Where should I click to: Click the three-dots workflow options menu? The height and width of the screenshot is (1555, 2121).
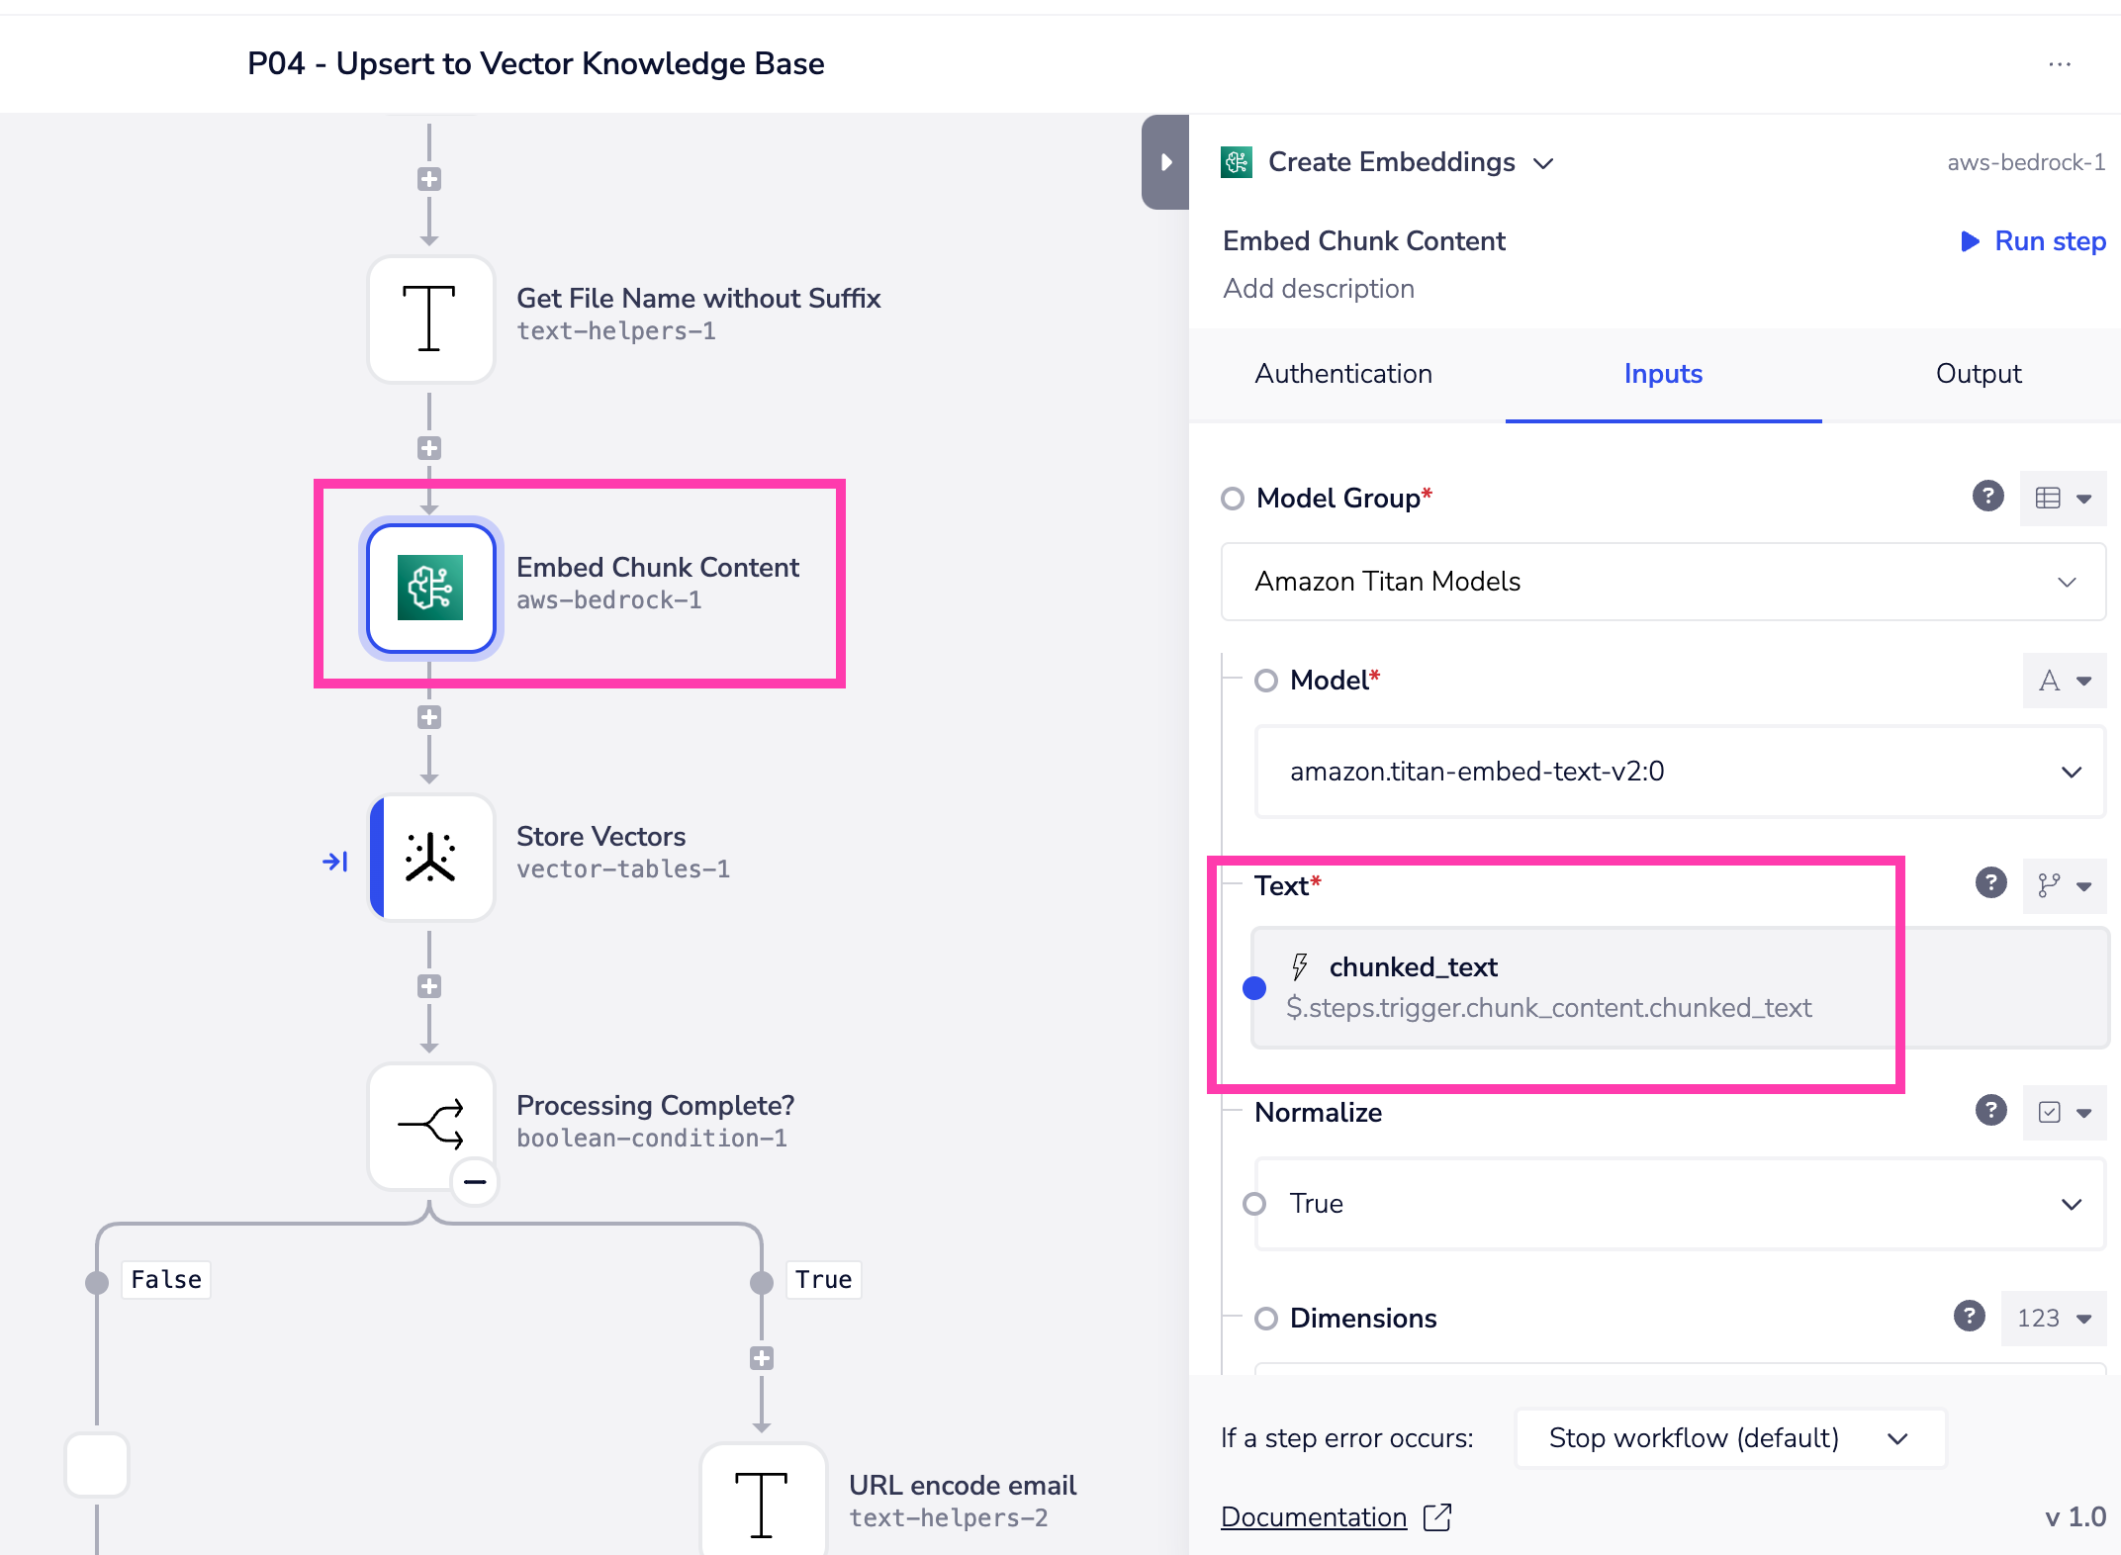2060,64
